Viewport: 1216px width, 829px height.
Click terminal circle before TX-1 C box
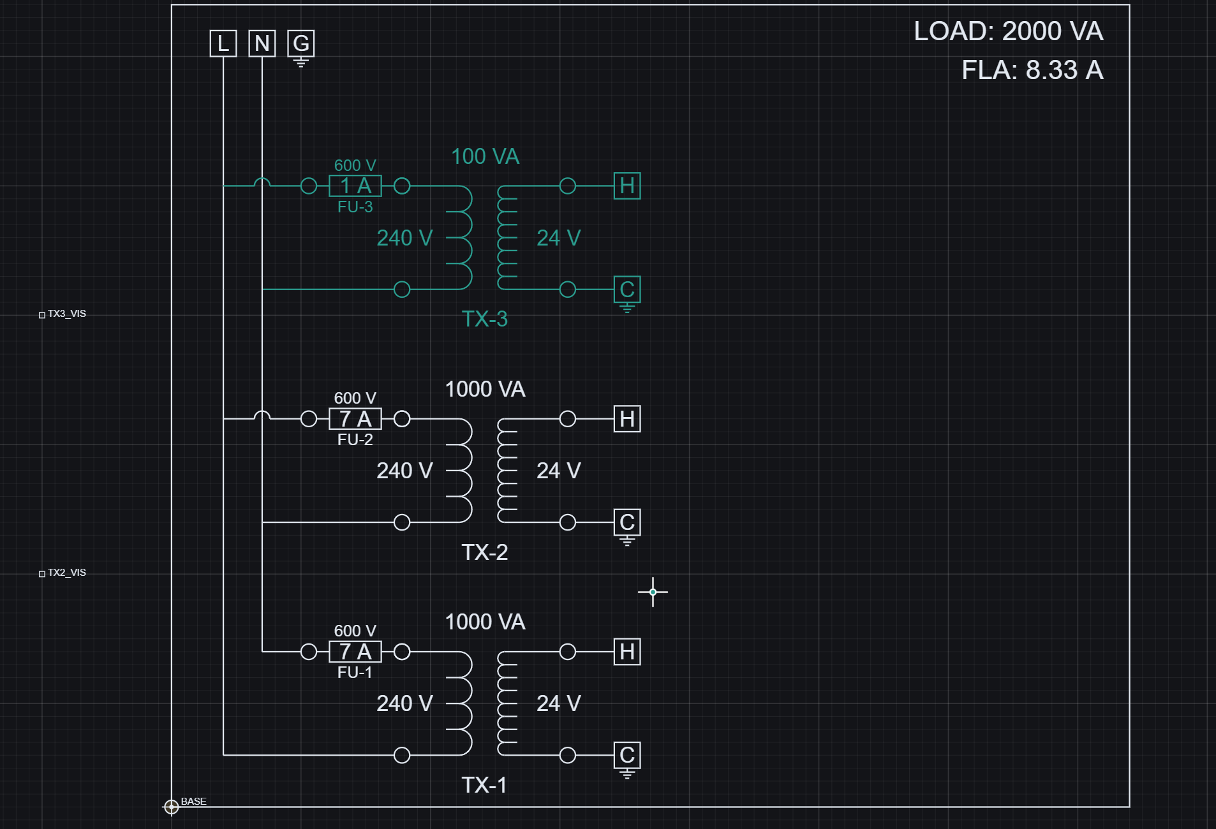click(x=568, y=755)
